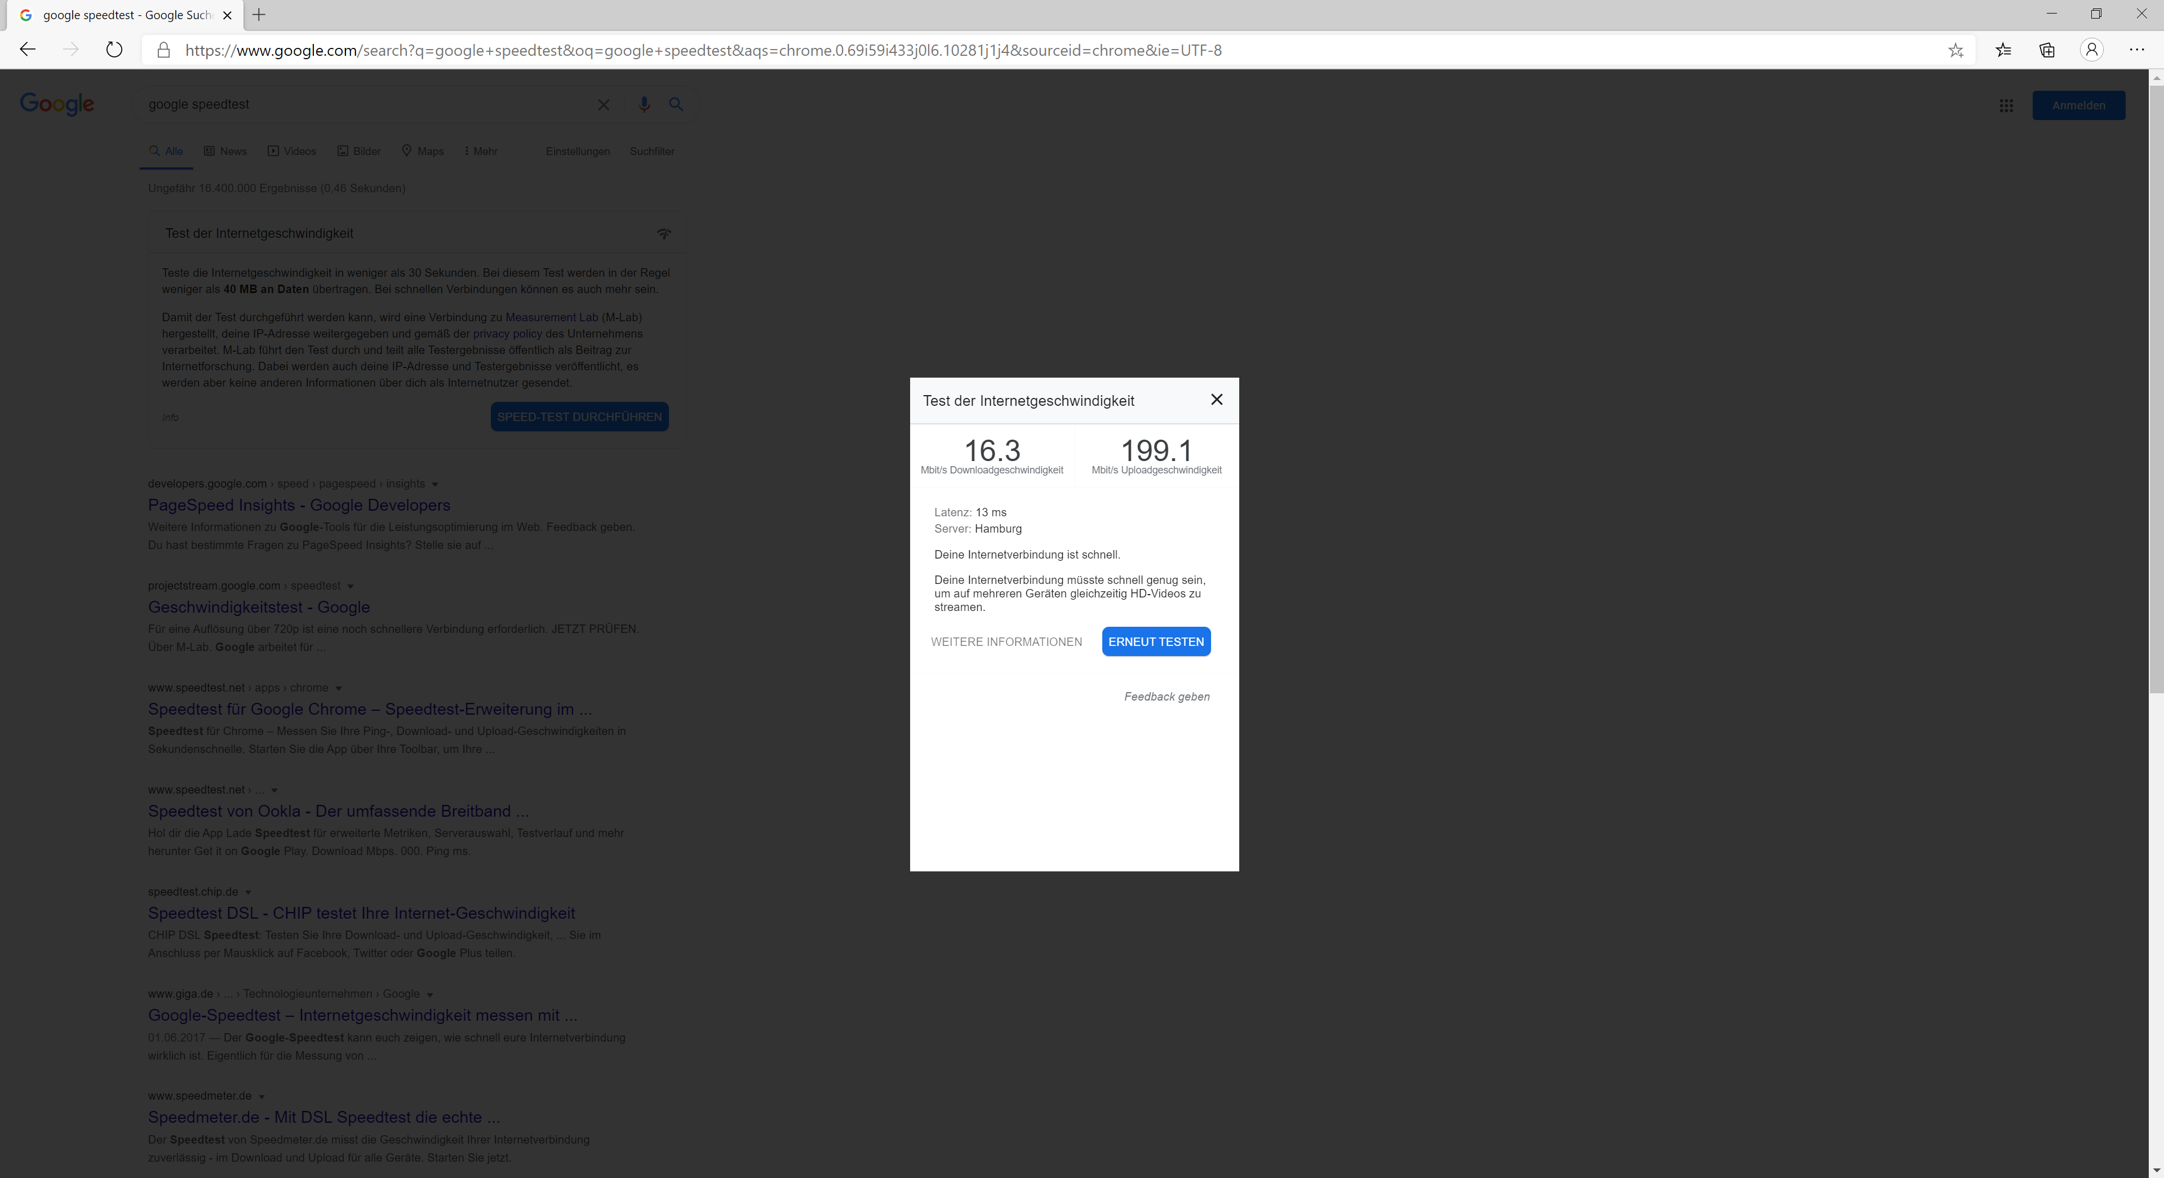Image resolution: width=2164 pixels, height=1178 pixels.
Task: Open Einstellungen search settings
Action: [x=578, y=151]
